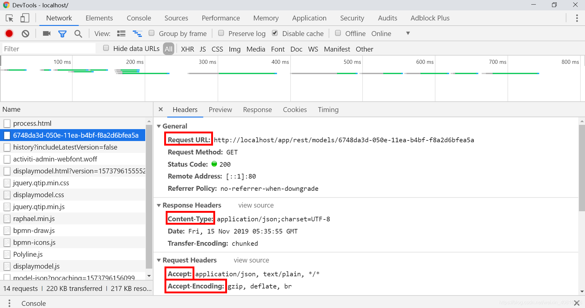Show only Img requests
The height and width of the screenshot is (308, 585).
(235, 49)
